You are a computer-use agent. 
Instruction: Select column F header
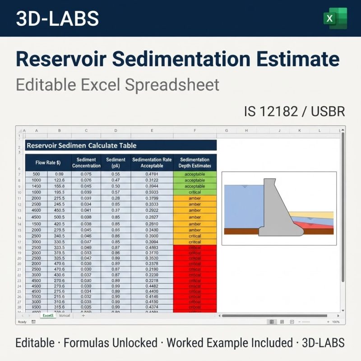coord(195,130)
